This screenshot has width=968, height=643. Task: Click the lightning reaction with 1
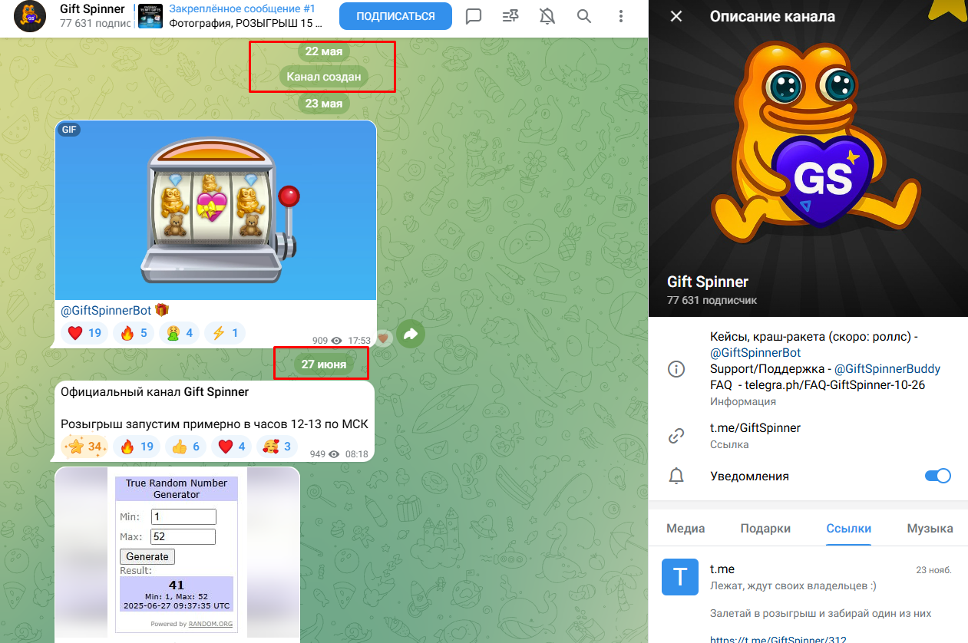[x=225, y=333]
